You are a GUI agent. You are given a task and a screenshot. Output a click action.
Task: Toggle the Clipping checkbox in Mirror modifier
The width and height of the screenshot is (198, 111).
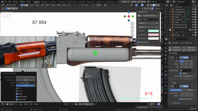181,73
